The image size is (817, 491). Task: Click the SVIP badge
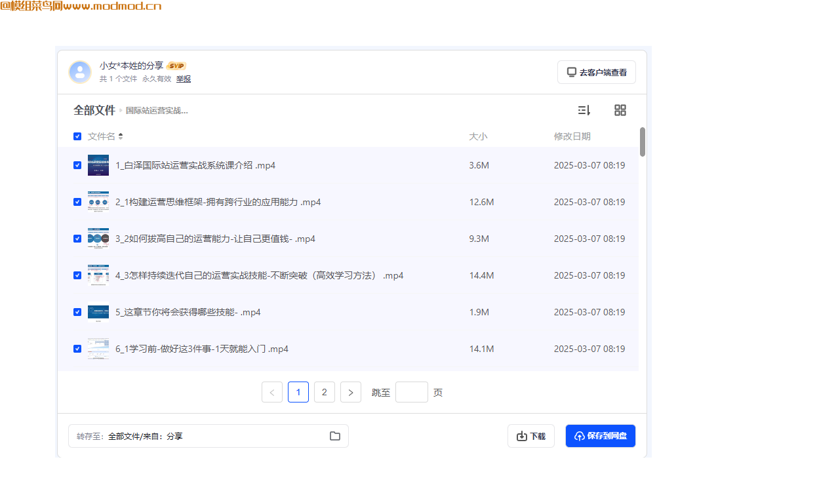coord(176,66)
